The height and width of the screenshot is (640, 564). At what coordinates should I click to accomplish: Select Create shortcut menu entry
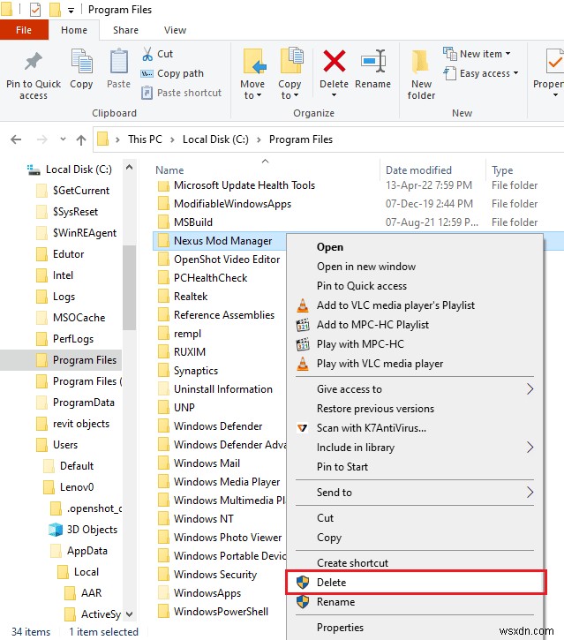click(415, 563)
